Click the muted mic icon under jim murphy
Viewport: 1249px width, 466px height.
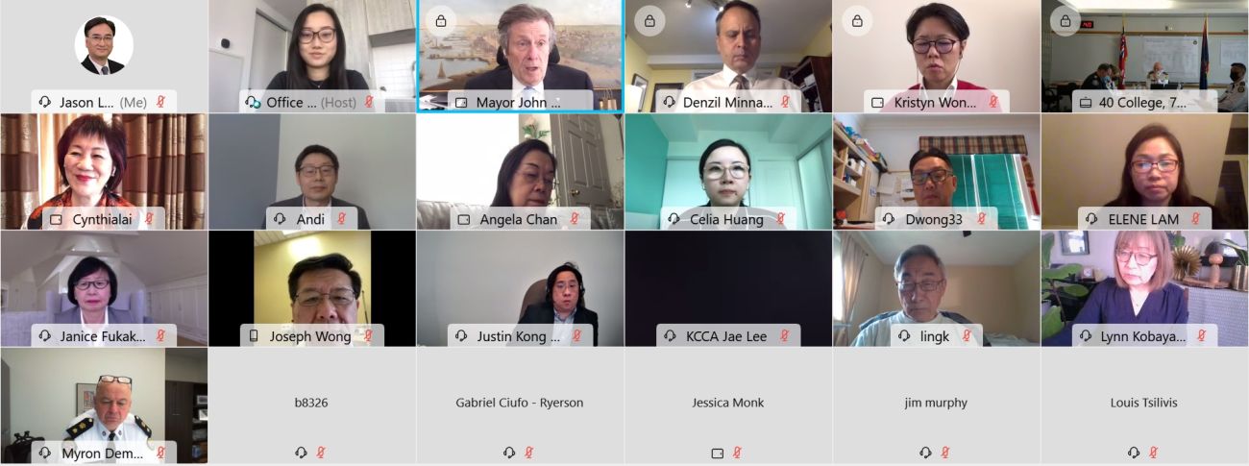pos(945,453)
